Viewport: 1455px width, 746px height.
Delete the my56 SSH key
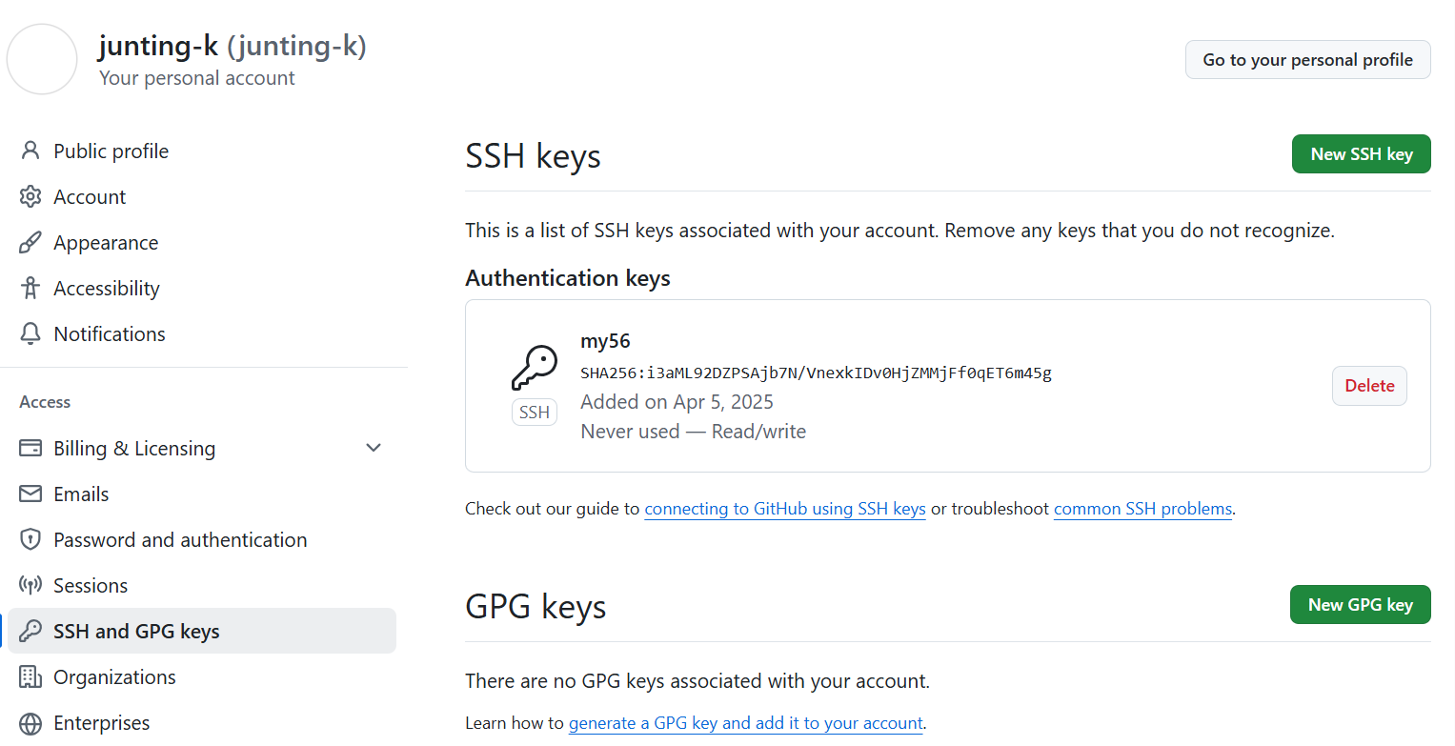coord(1368,386)
